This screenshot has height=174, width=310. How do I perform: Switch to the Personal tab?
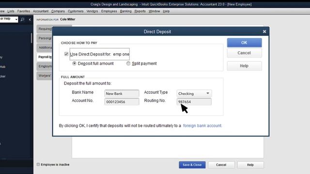[x=45, y=38]
